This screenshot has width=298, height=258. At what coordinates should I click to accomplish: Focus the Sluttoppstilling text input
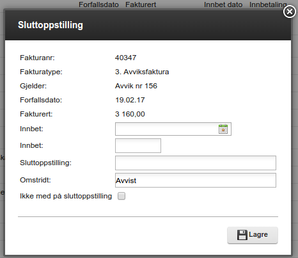pyautogui.click(x=196, y=163)
